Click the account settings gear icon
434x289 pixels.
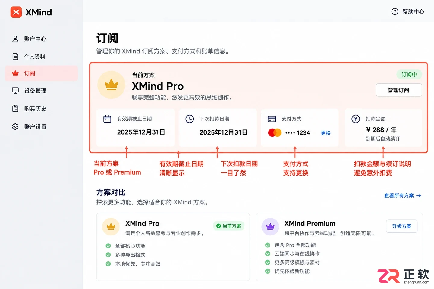[x=15, y=127]
